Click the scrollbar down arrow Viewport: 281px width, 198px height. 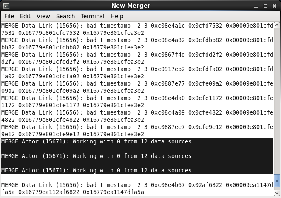coord(277,193)
